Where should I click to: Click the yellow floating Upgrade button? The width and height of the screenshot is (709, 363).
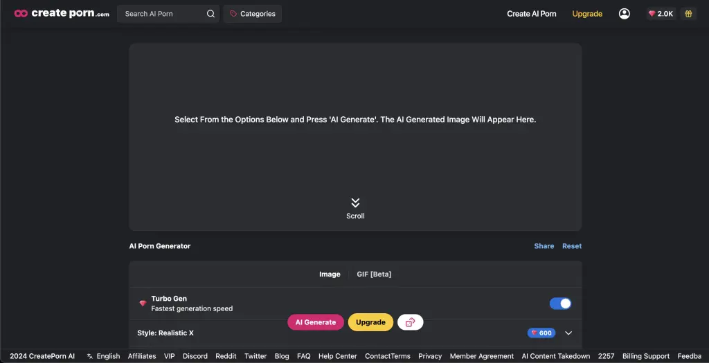[370, 322]
